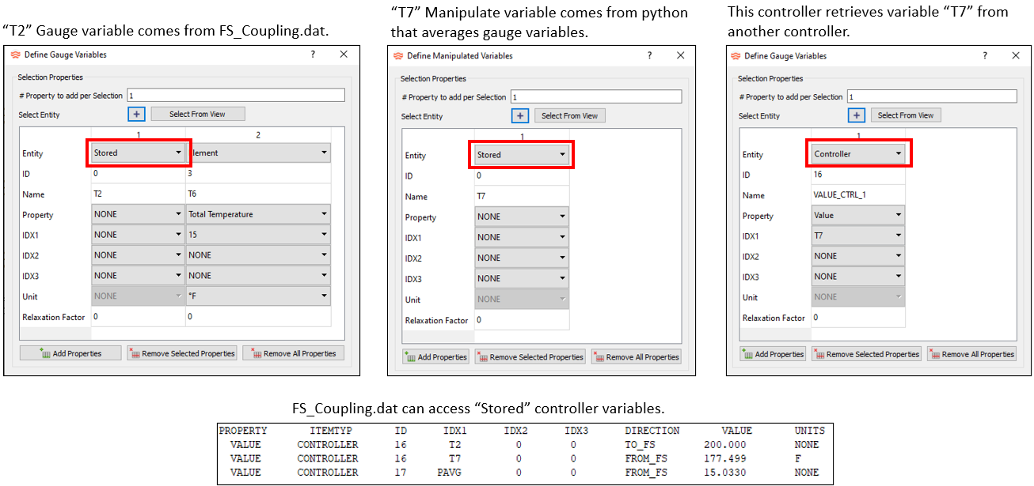Close the Define Manipulated Variables dialog
1034x486 pixels.
(x=680, y=55)
